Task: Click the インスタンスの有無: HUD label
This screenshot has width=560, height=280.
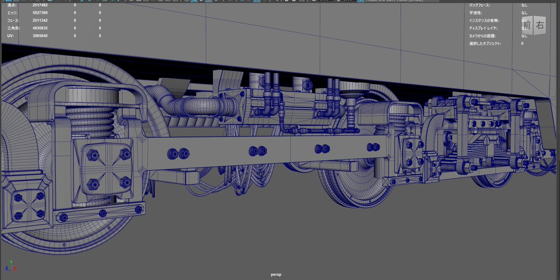Action: (x=483, y=20)
